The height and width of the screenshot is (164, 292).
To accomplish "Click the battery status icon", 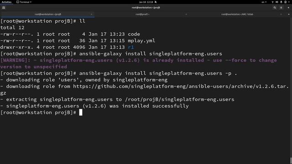I will click(285, 2).
